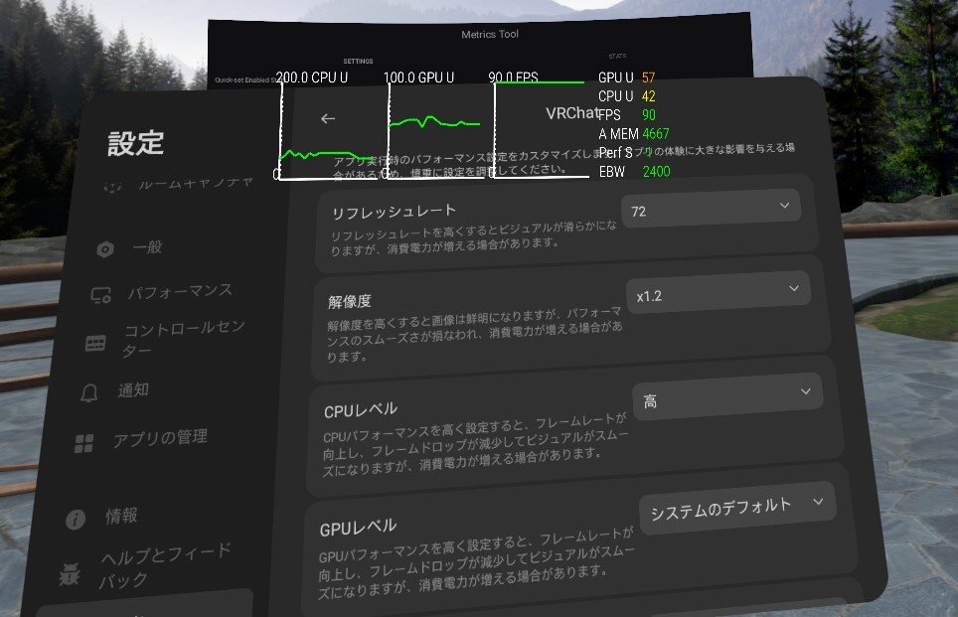Click the アプリの管理 grid icon

[x=84, y=442]
